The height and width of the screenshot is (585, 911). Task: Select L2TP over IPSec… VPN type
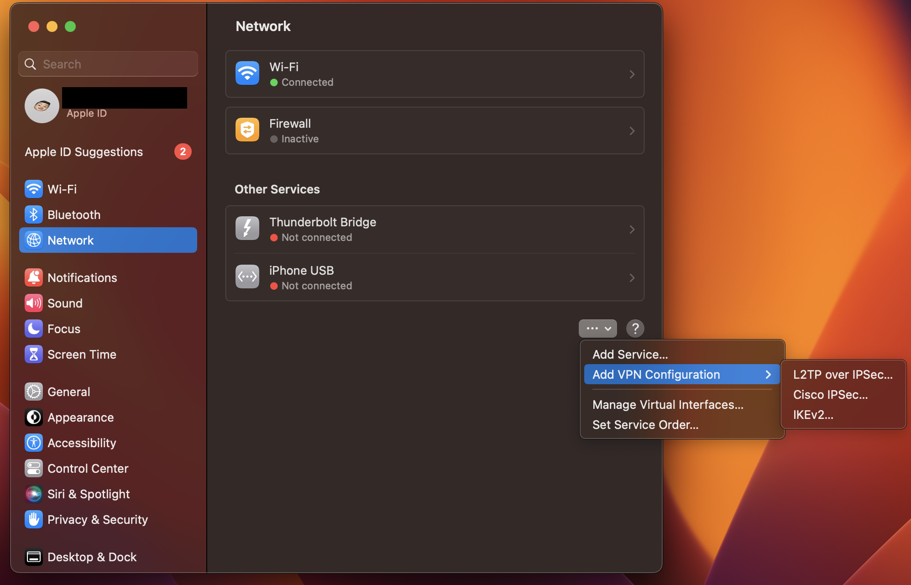coord(843,374)
